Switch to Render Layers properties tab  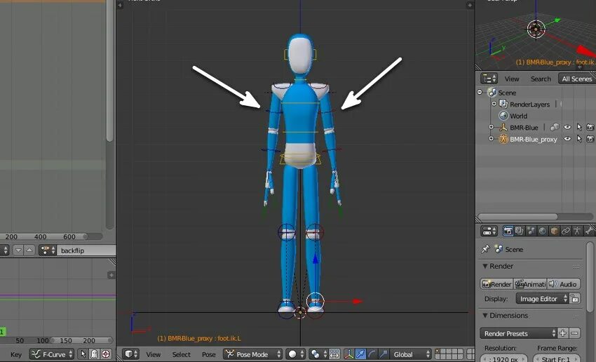[x=519, y=231]
